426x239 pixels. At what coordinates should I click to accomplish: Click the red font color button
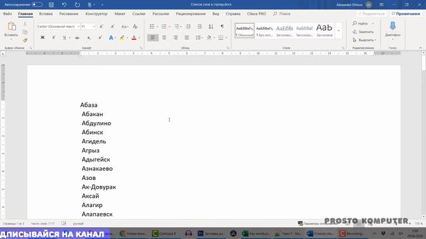click(134, 38)
